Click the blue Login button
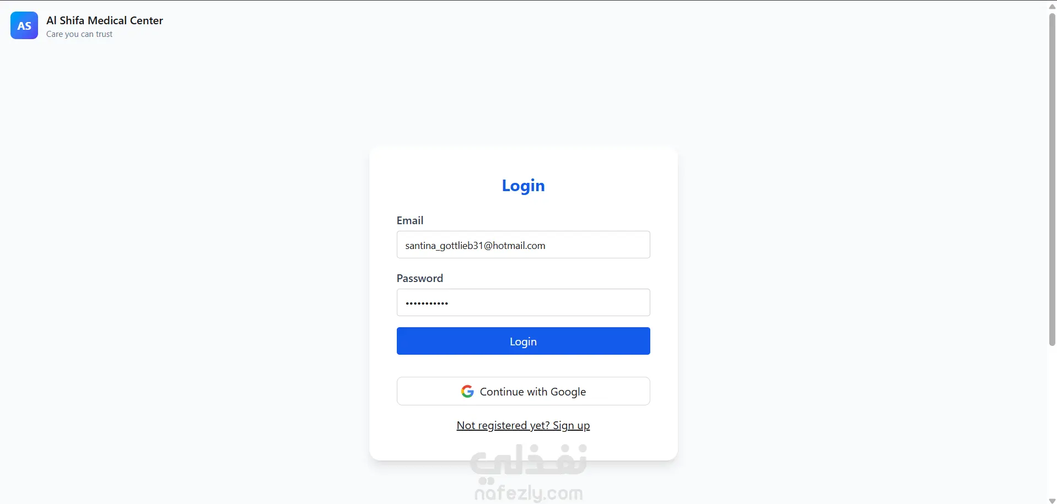 tap(523, 341)
